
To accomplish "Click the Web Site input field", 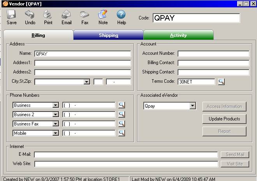I will click(126, 164).
